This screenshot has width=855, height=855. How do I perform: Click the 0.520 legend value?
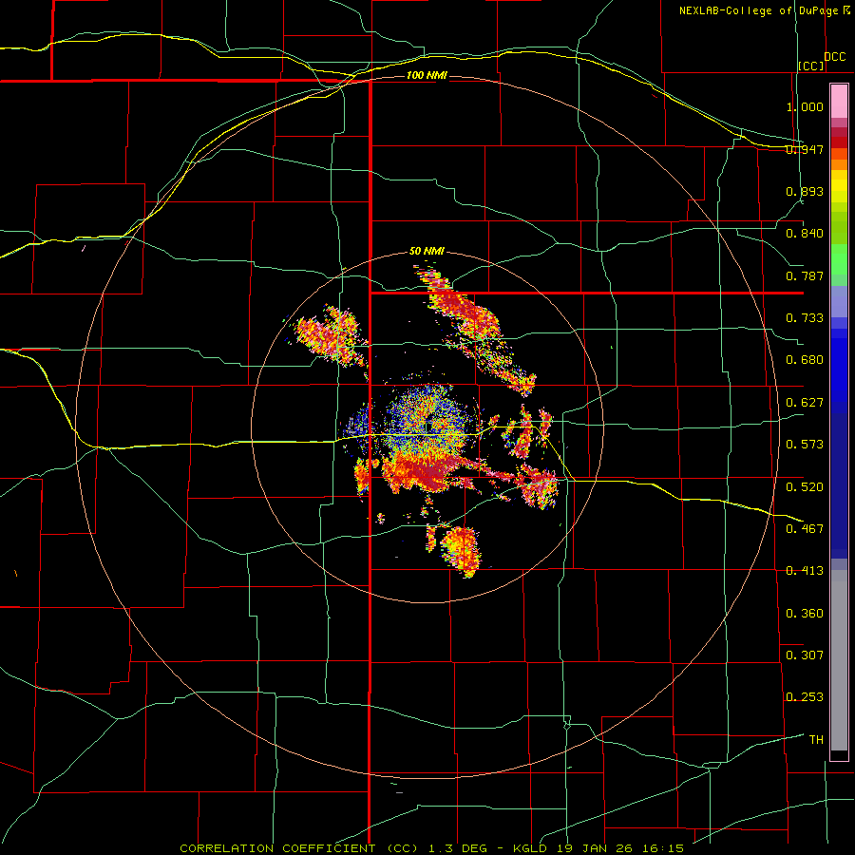coord(805,487)
